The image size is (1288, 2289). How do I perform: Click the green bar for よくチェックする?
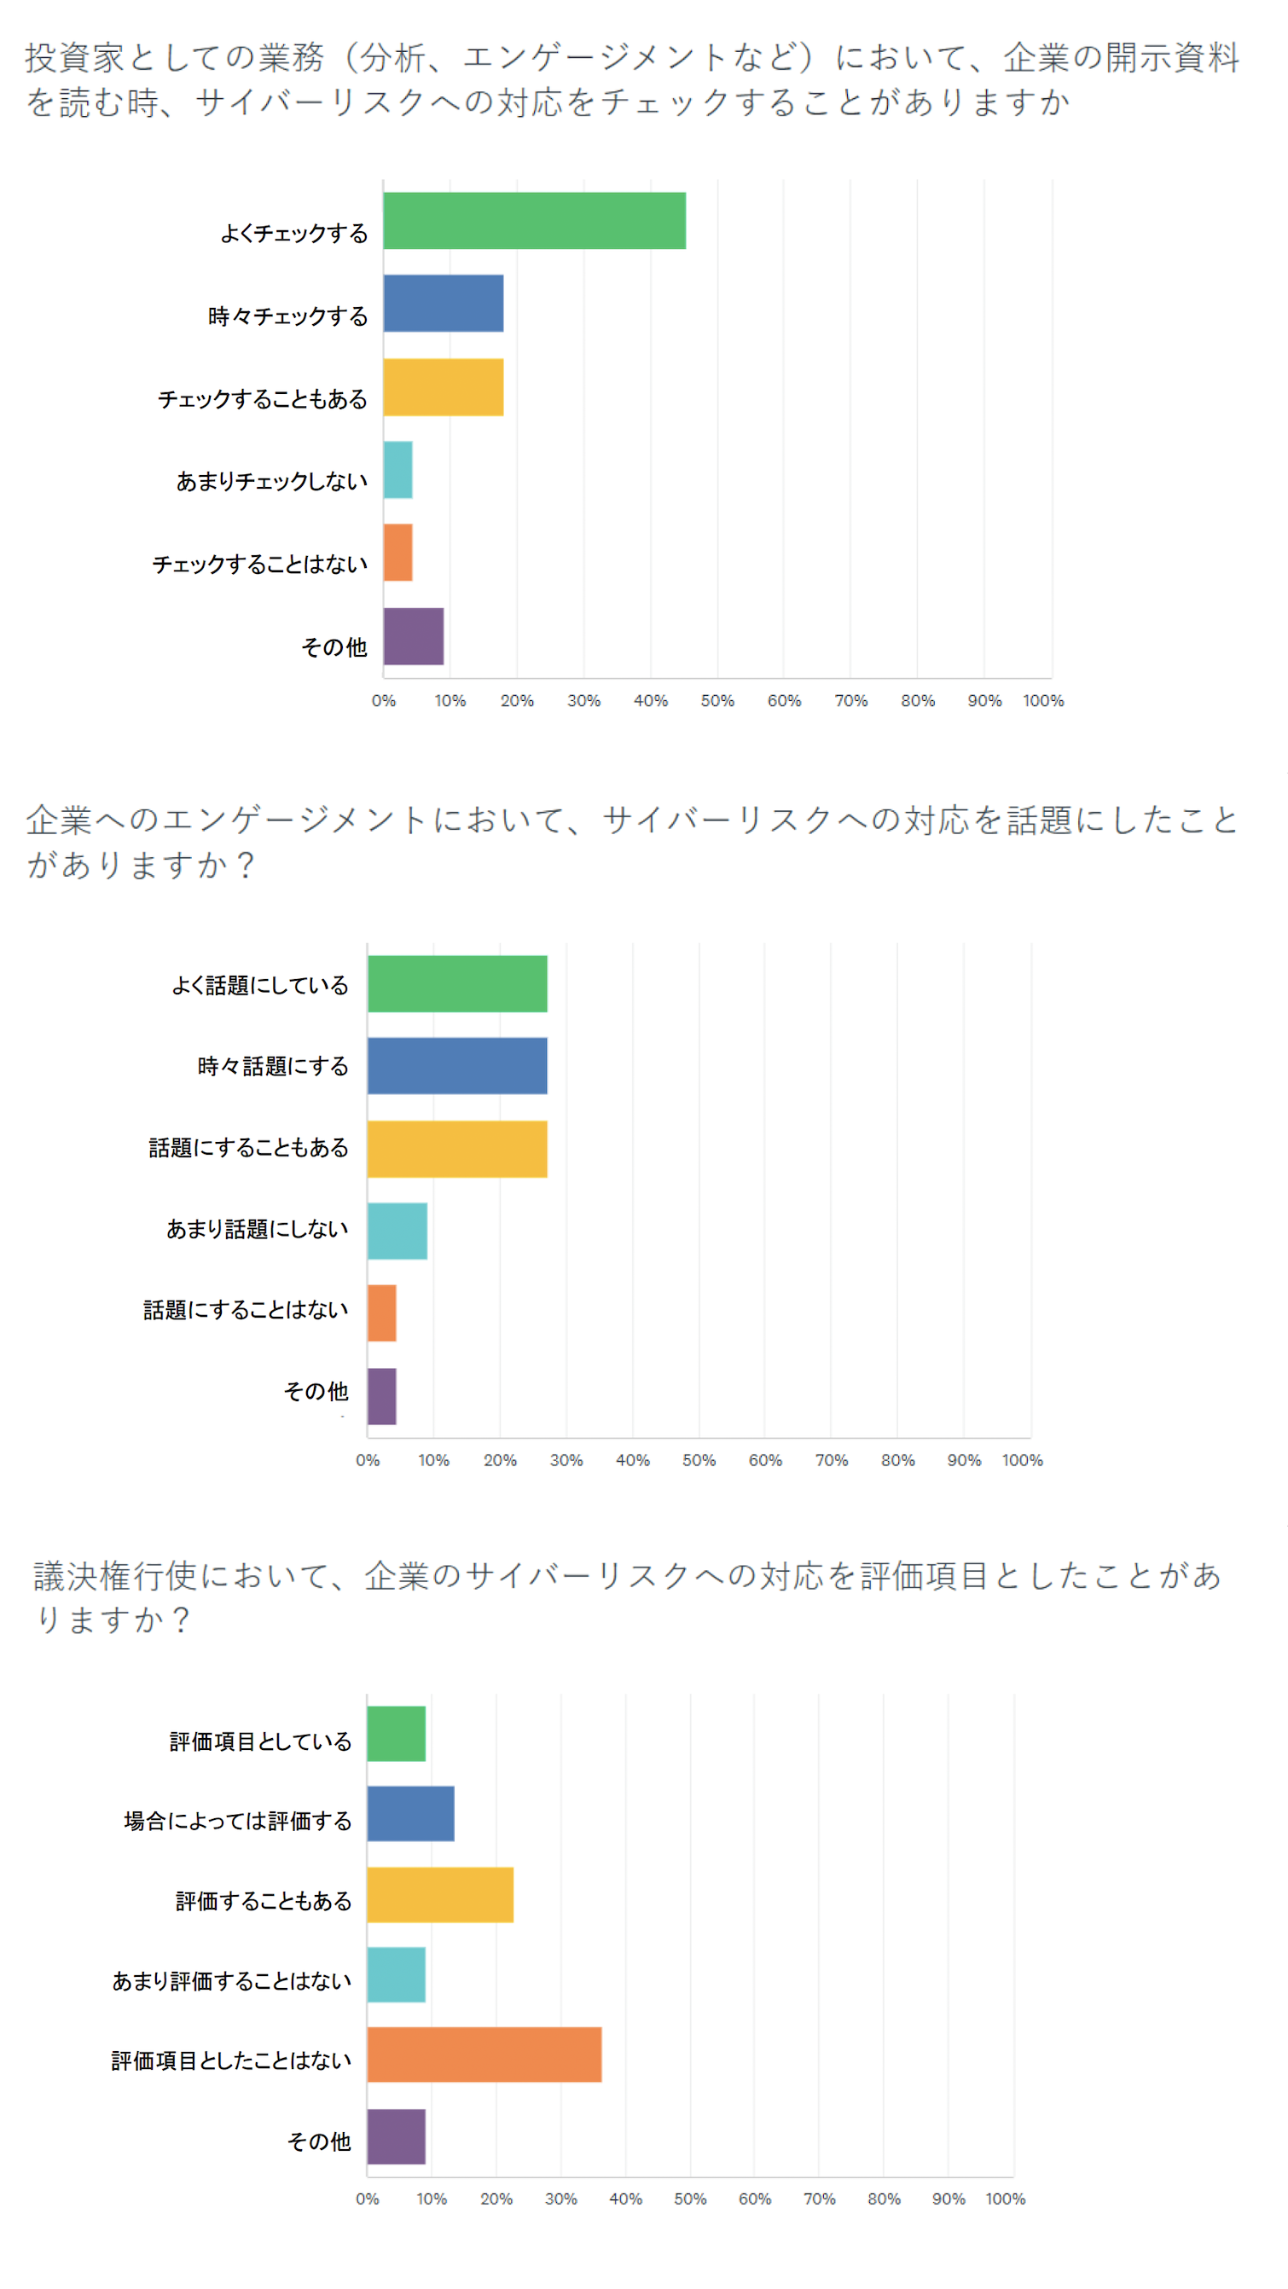534,220
